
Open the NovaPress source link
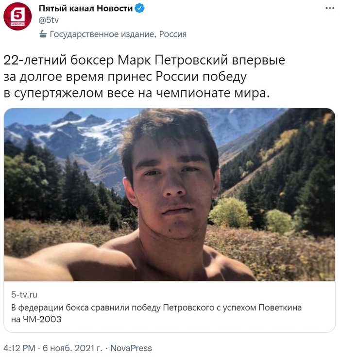131,348
